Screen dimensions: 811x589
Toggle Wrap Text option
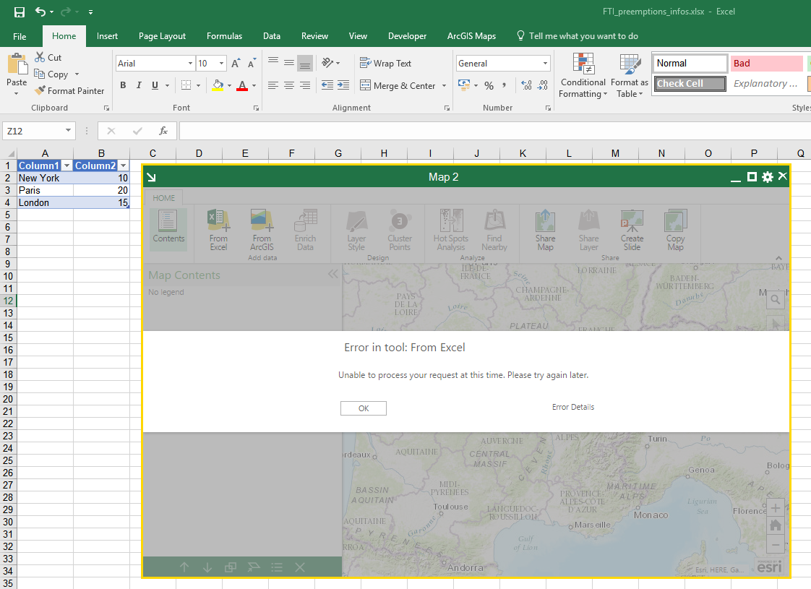click(385, 64)
